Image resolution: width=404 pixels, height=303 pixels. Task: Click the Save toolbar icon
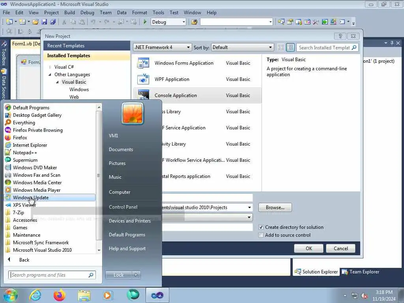(x=44, y=22)
